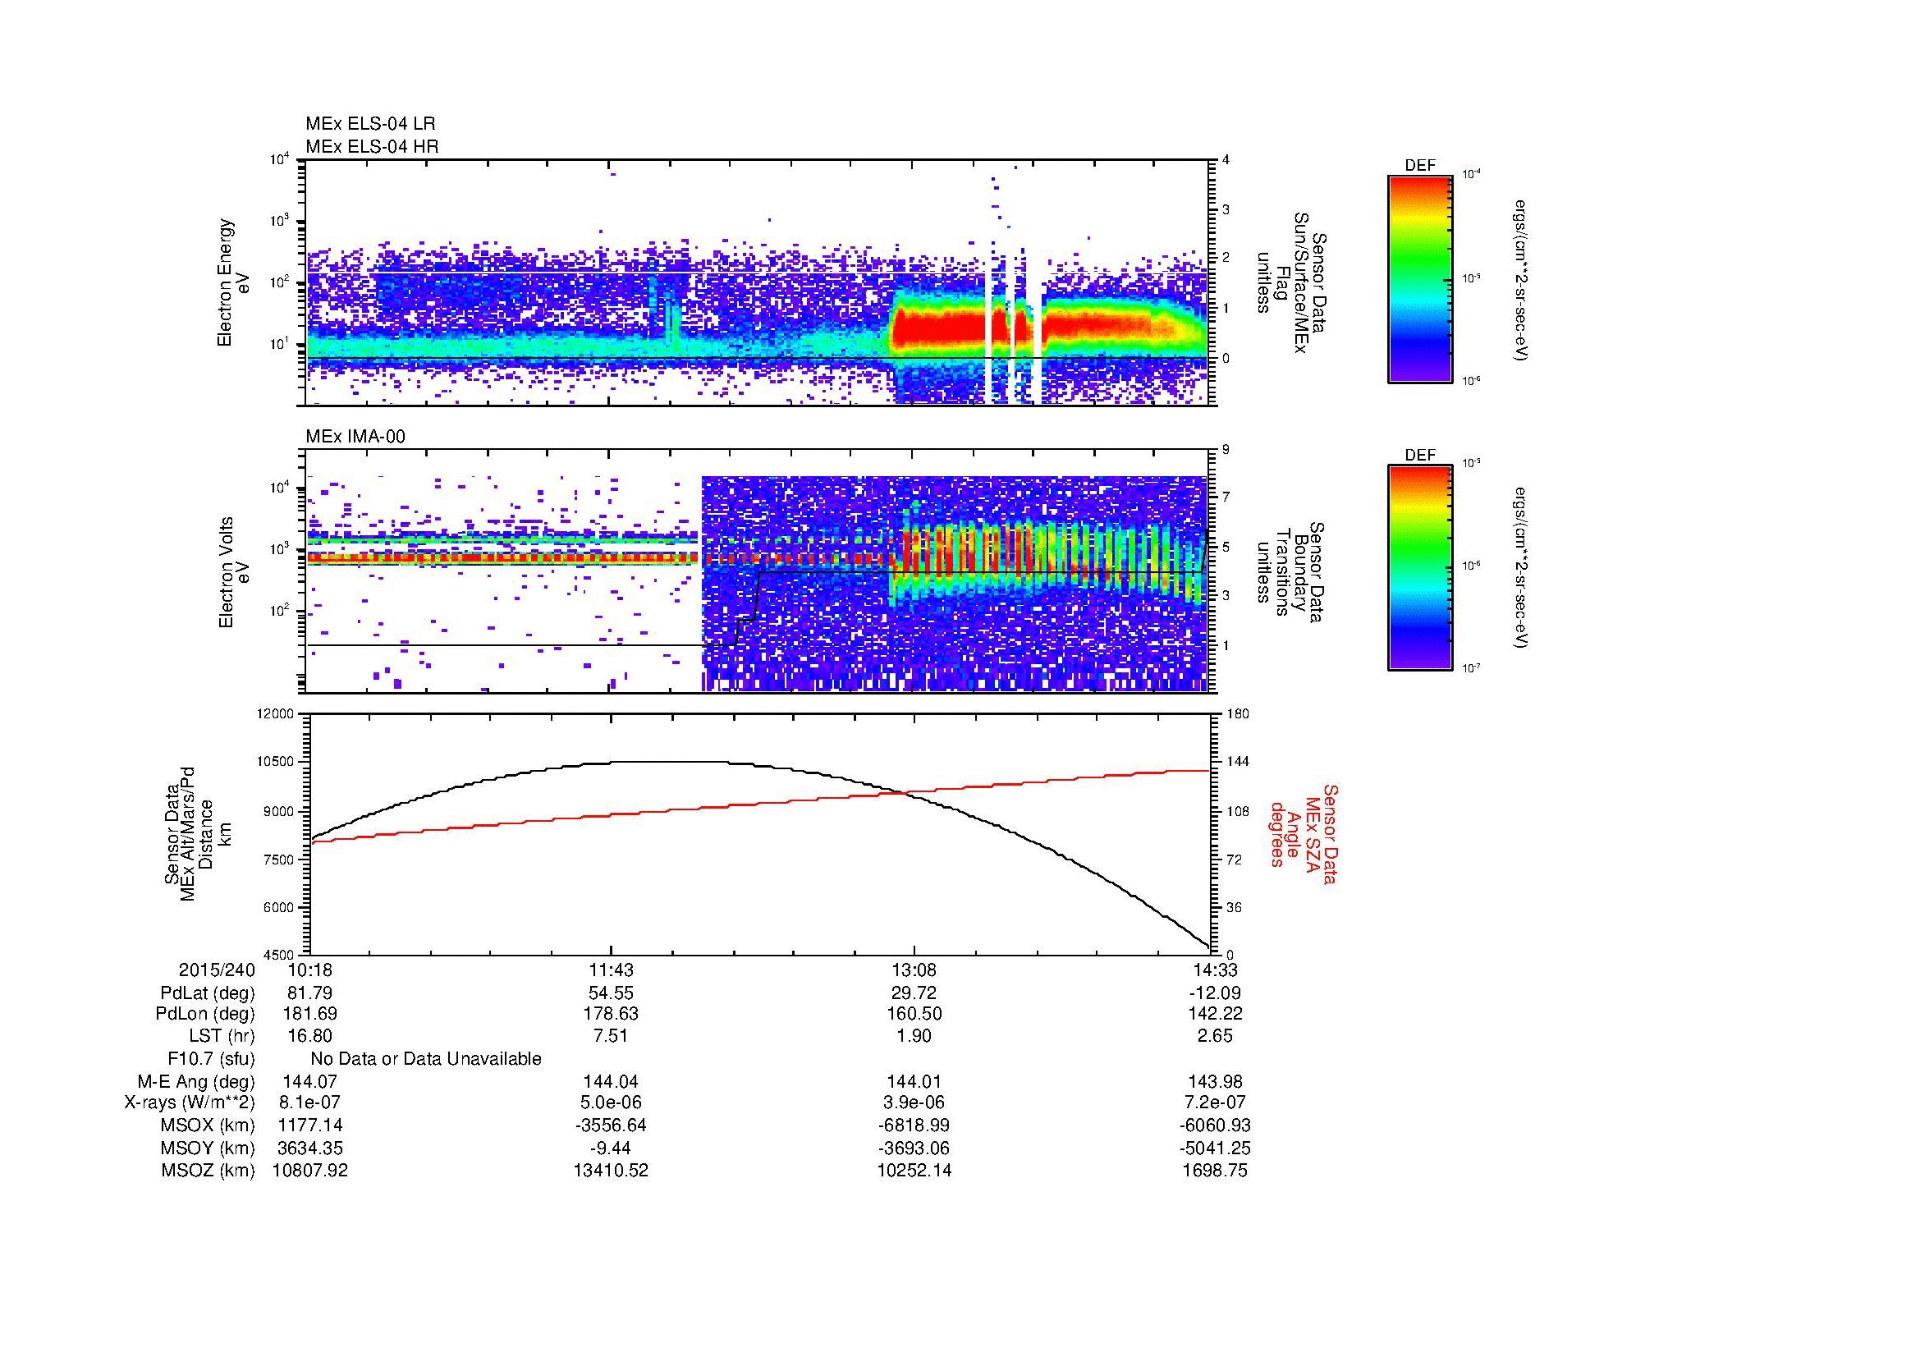The height and width of the screenshot is (1357, 1920).
Task: Click the 'MEx IMA-00' panel title
Action: click(x=355, y=437)
